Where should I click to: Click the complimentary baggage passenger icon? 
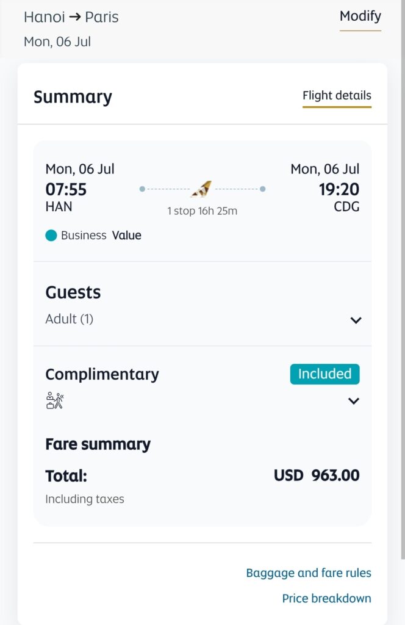[x=55, y=401]
